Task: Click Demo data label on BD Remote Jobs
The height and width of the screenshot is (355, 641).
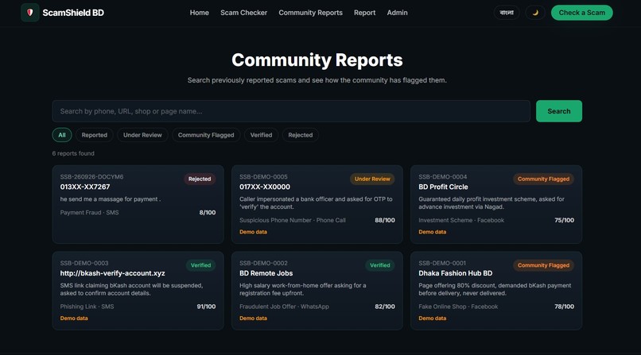Action: tap(253, 318)
